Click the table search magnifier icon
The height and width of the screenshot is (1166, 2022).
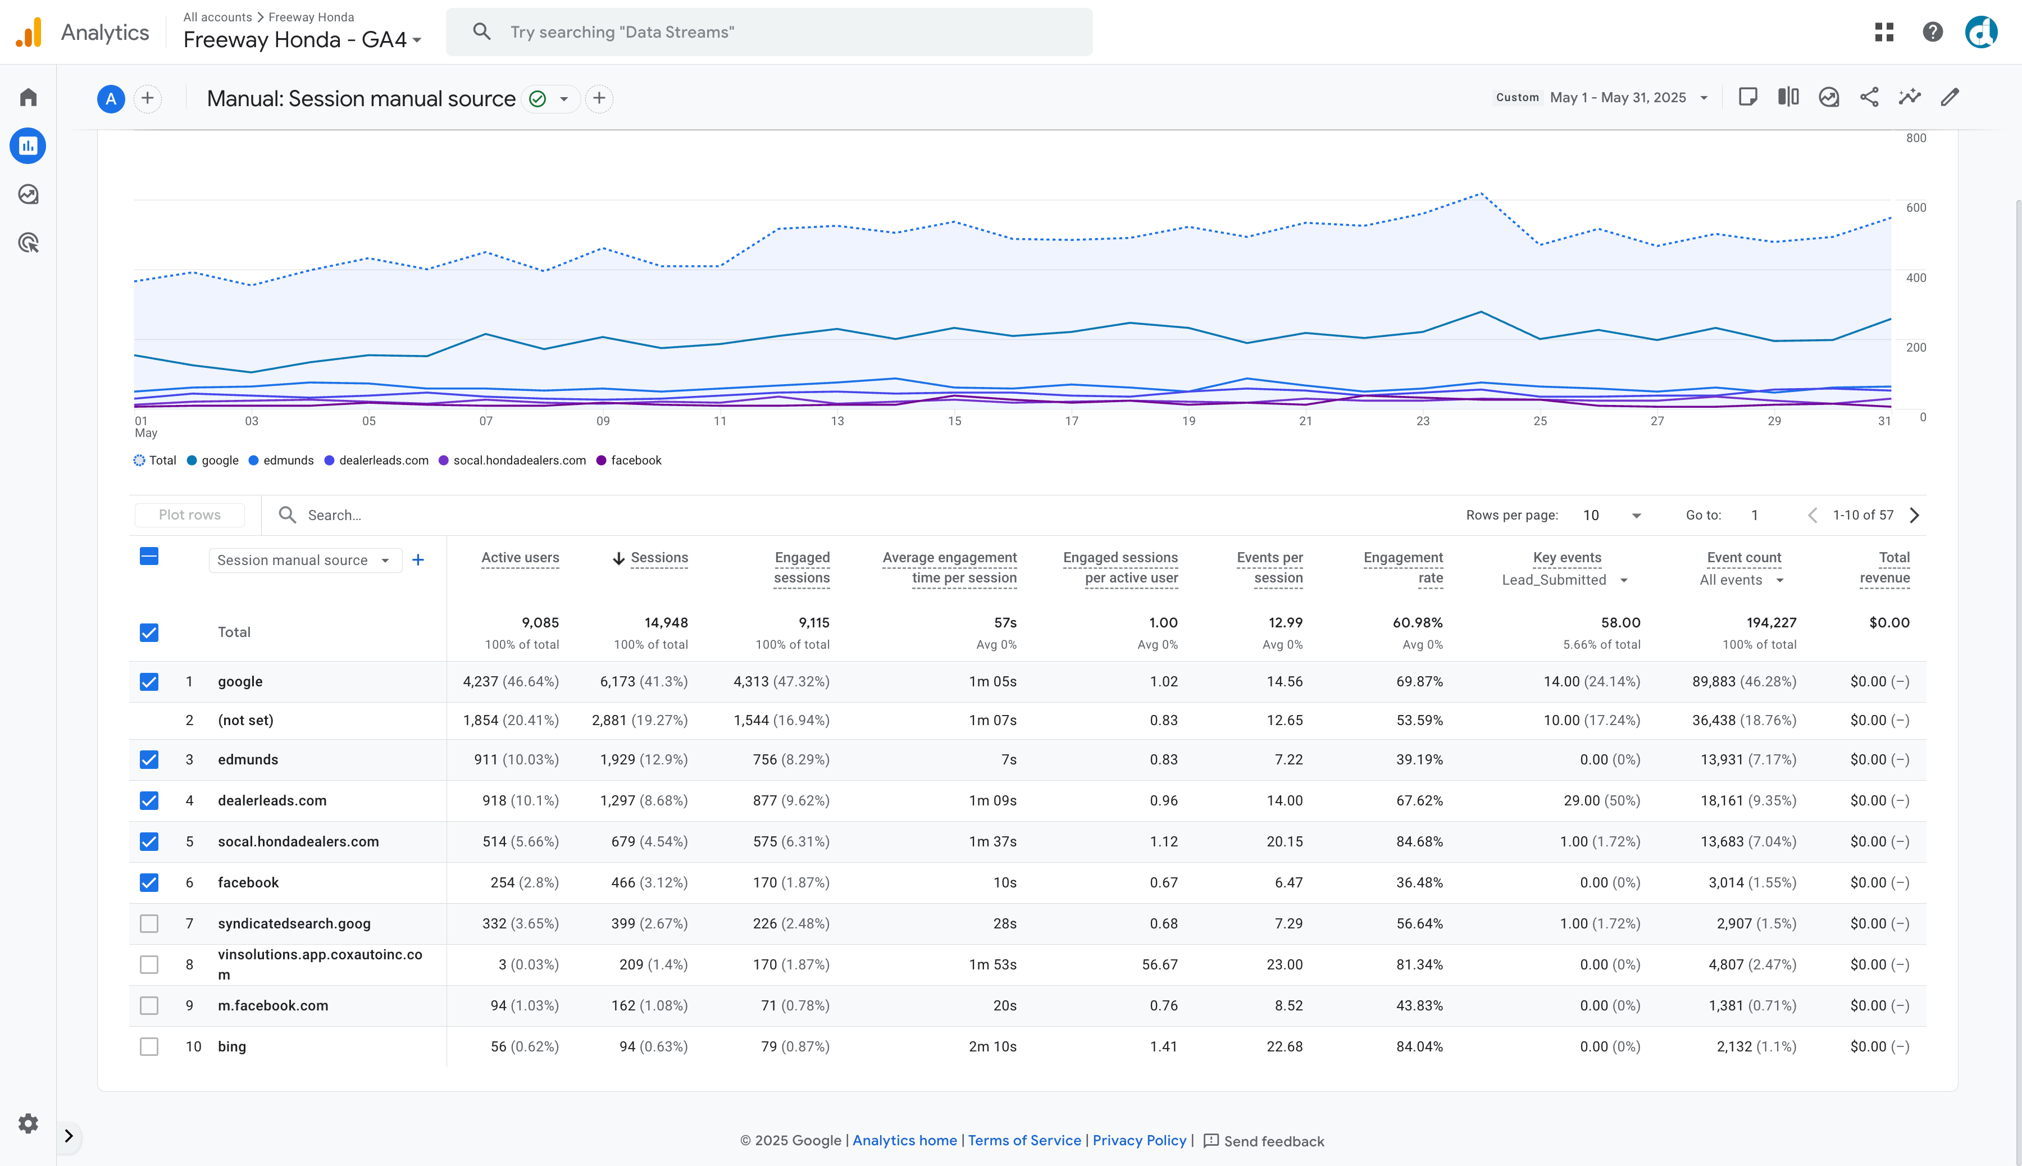coord(288,515)
